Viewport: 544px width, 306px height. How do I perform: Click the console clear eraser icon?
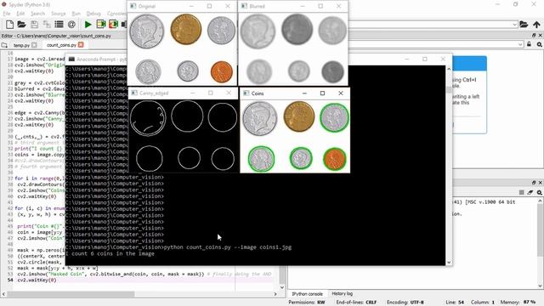(530, 192)
